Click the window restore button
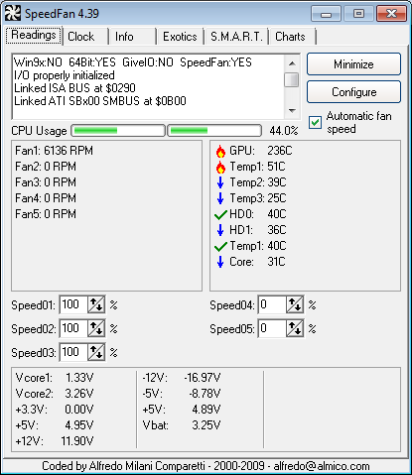The height and width of the screenshot is (475, 412). 358,13
